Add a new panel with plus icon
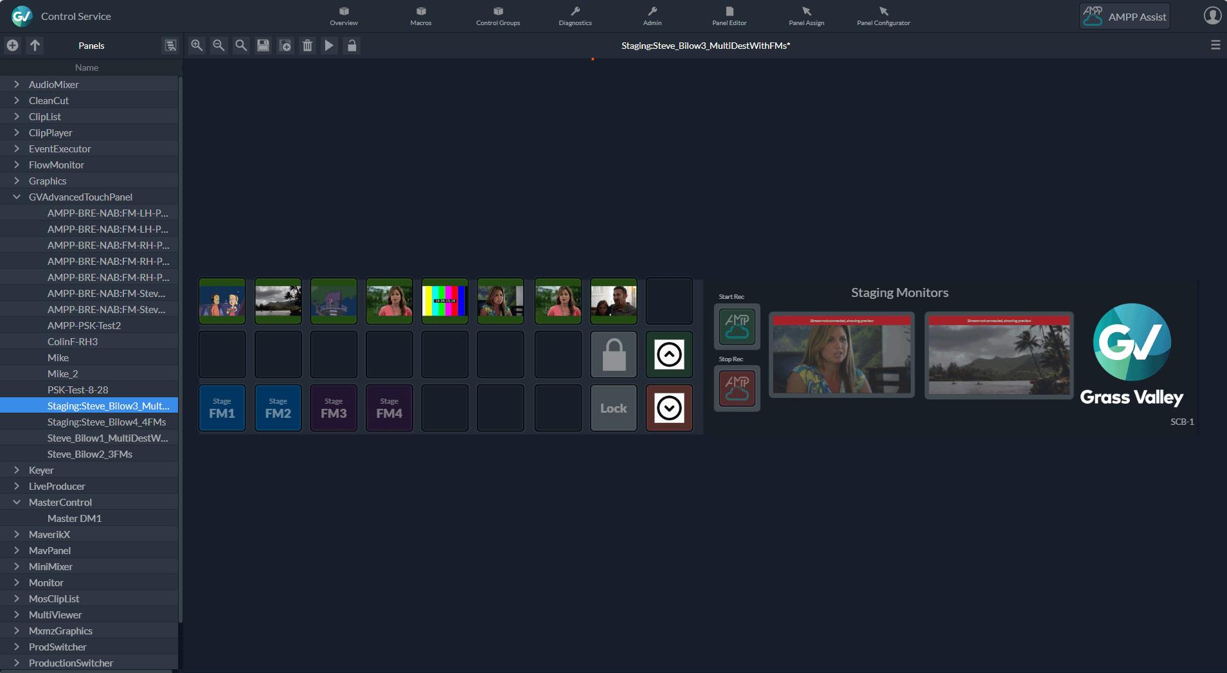Screen dimensions: 1227x673 click(12, 46)
